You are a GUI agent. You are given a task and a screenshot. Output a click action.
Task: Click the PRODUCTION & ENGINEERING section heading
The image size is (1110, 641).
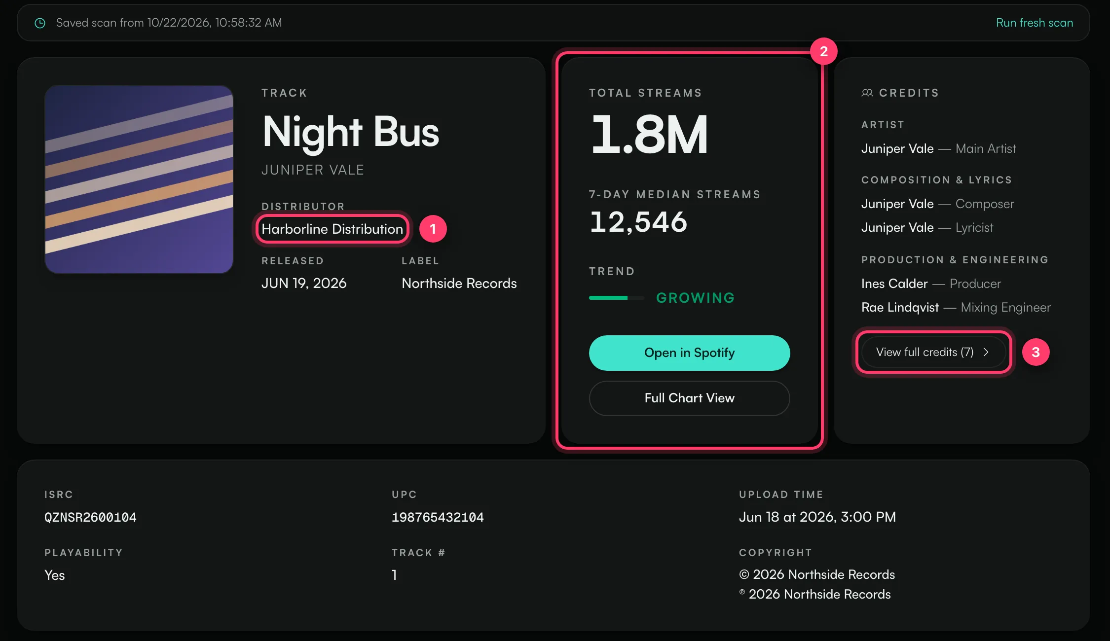(x=955, y=260)
